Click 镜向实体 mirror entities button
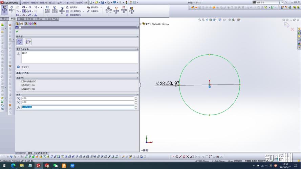The image size is (301, 169). [x=73, y=7]
